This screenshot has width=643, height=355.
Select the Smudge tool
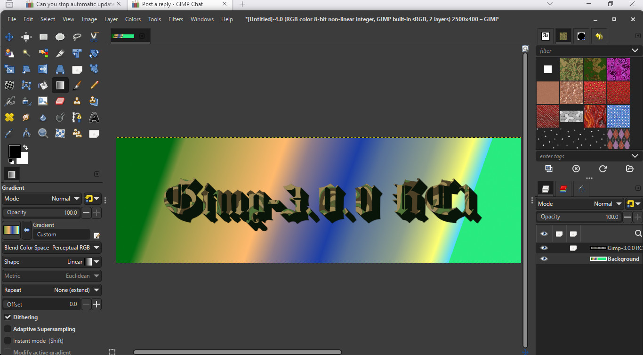pos(26,117)
